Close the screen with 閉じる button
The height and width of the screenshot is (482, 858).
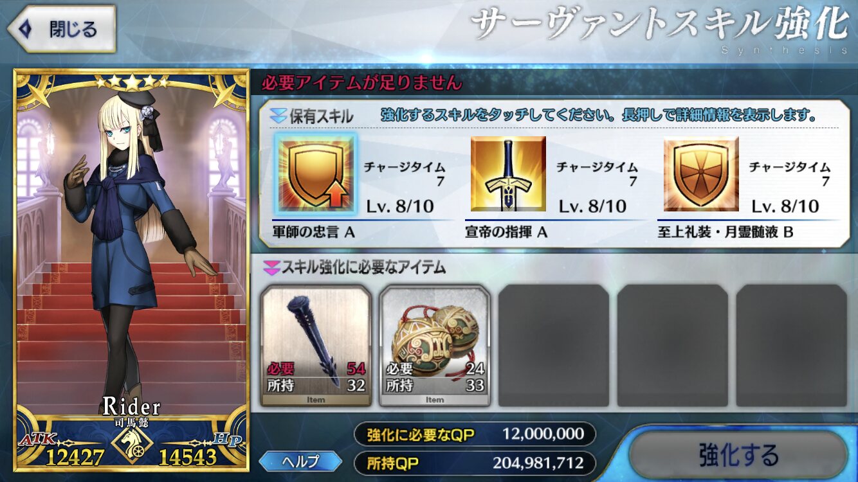click(x=61, y=29)
